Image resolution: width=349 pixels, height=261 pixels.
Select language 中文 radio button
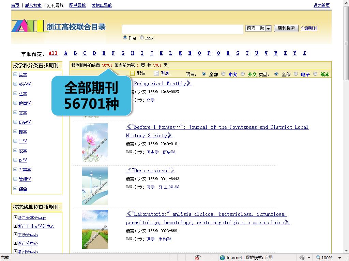coord(223,74)
